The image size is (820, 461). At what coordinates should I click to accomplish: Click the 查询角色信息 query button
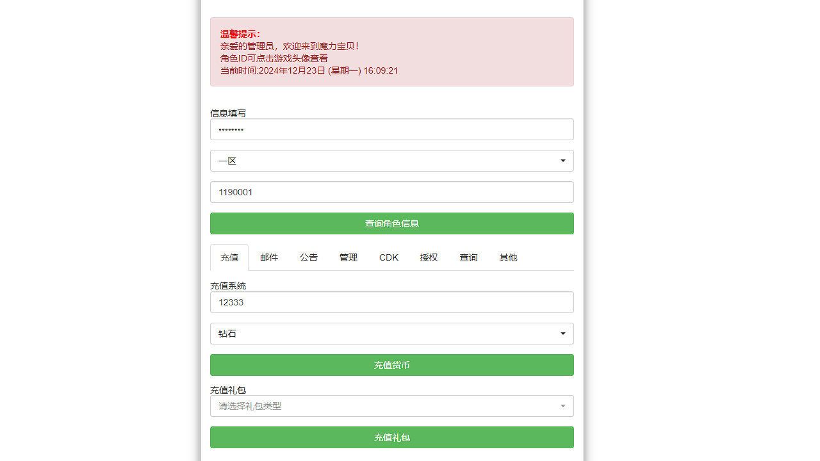(x=392, y=223)
